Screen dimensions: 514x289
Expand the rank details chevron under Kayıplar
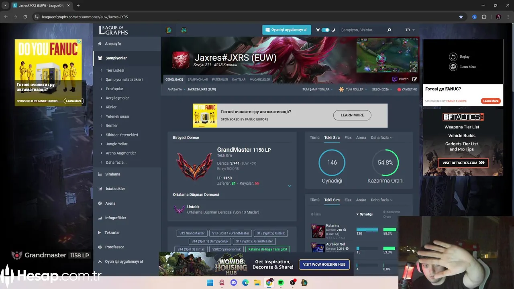click(x=290, y=186)
